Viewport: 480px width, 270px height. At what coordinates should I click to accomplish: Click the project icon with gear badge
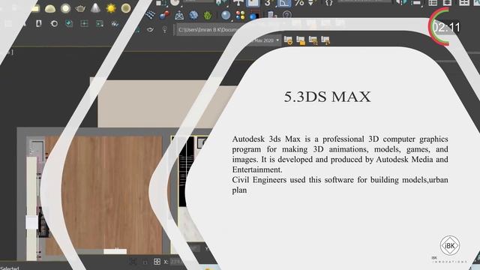[288, 40]
